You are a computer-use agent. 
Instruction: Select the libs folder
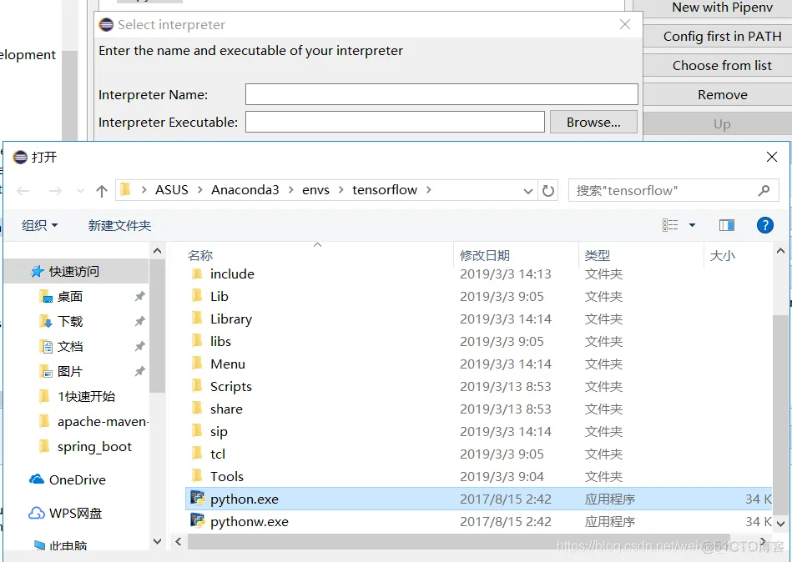point(220,342)
